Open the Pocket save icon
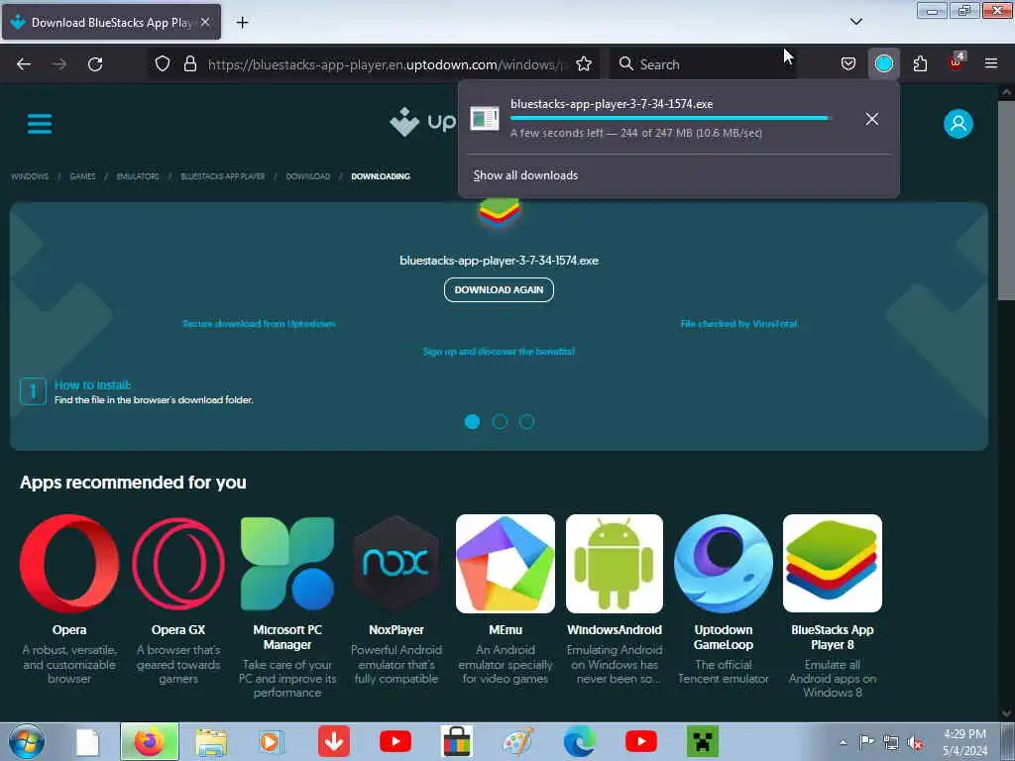1015x761 pixels. pyautogui.click(x=848, y=64)
